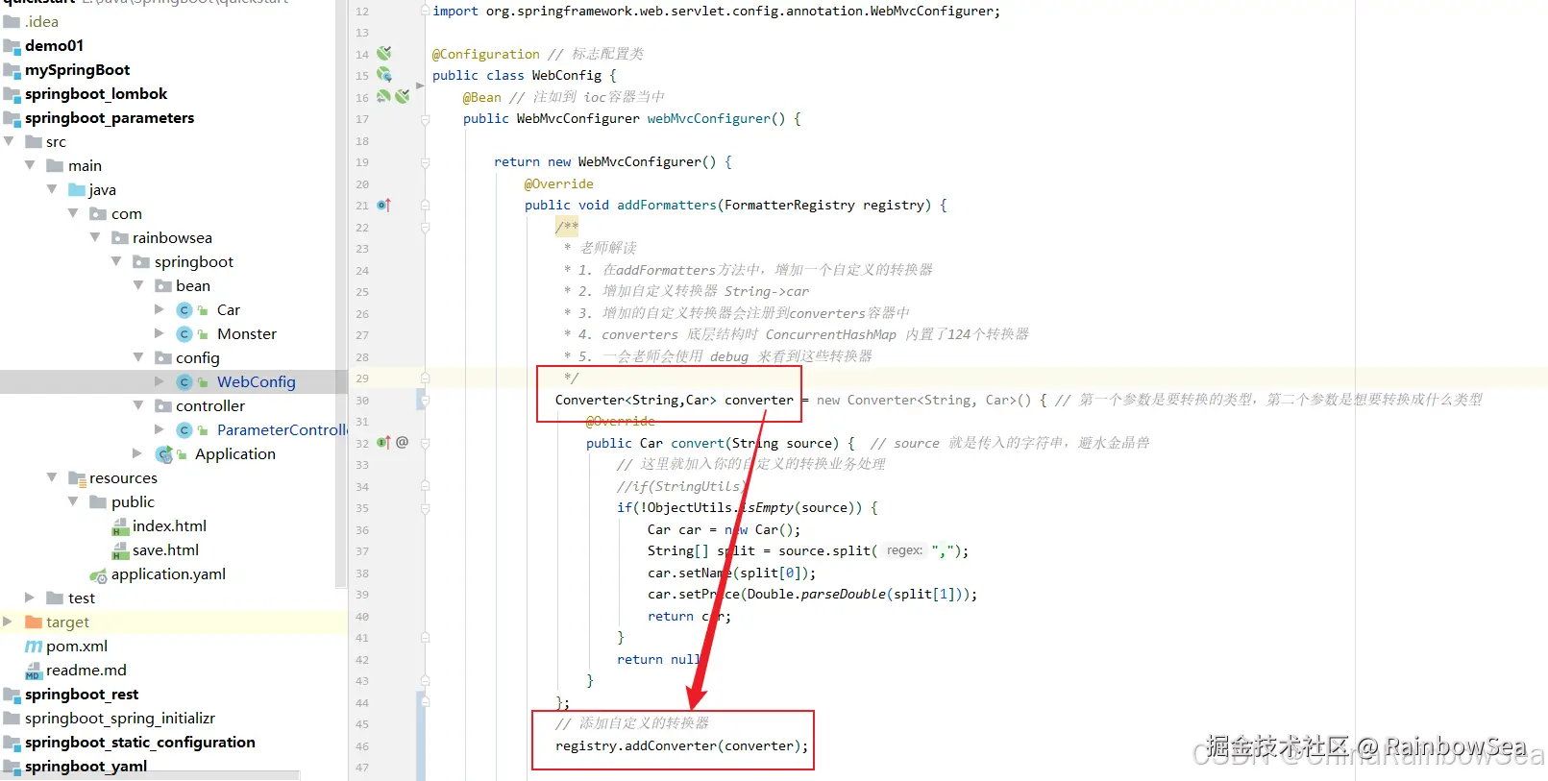This screenshot has width=1548, height=781.
Task: Fold the addFormatters method at line 21
Action: [425, 205]
